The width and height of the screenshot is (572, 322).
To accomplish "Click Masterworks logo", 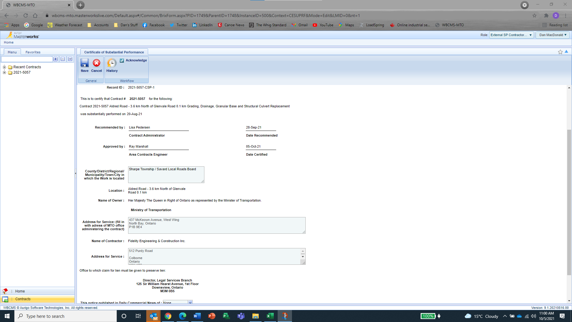I will (x=23, y=35).
